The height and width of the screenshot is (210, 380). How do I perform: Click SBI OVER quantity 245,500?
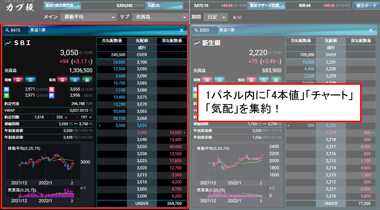pos(118,55)
